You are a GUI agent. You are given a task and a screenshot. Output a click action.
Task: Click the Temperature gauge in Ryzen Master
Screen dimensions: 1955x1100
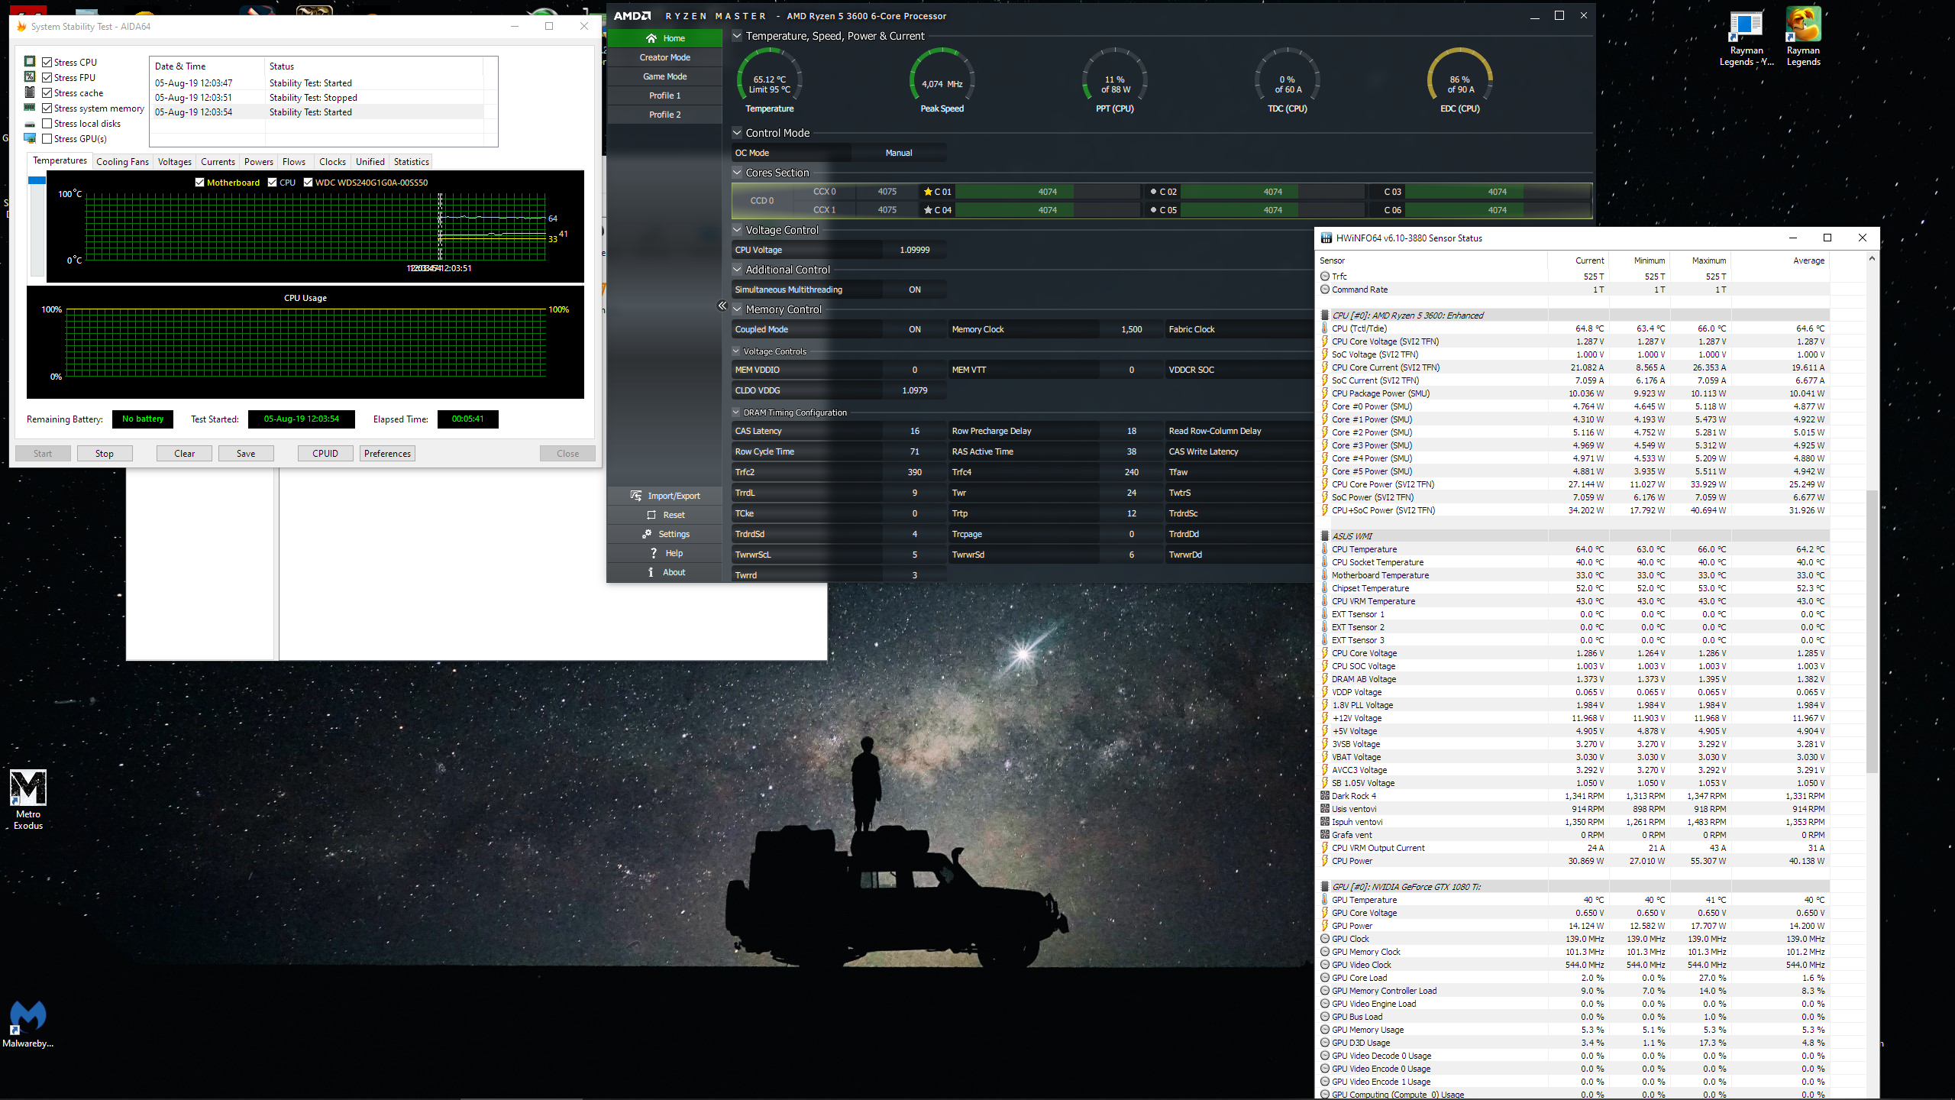coord(769,80)
